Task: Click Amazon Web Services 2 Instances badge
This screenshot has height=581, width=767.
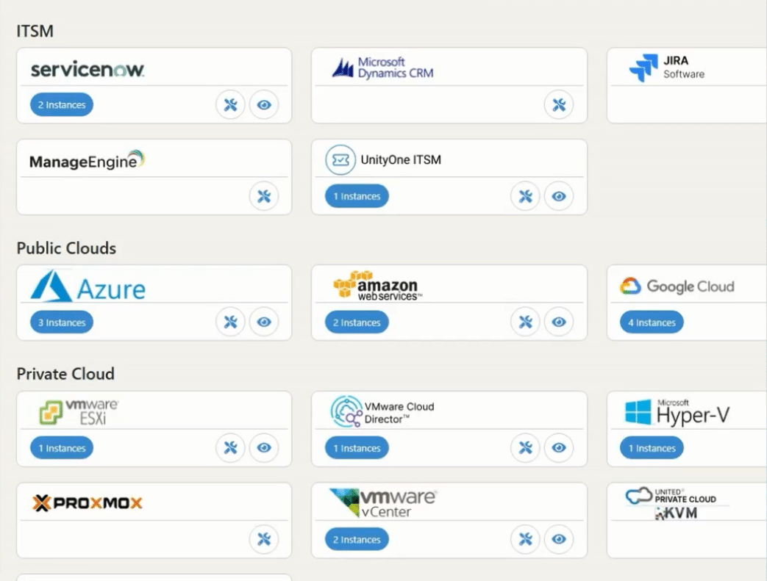Action: (357, 322)
